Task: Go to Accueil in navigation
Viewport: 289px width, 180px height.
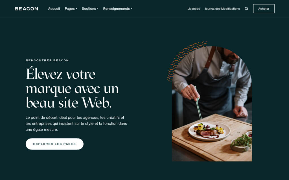Action: pyautogui.click(x=54, y=9)
